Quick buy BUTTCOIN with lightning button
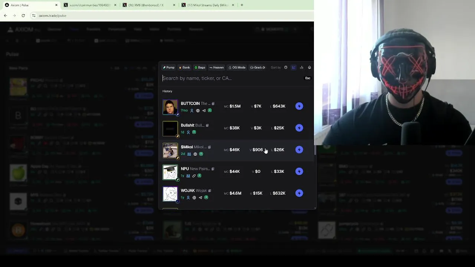Image resolution: width=475 pixels, height=267 pixels. tap(299, 106)
